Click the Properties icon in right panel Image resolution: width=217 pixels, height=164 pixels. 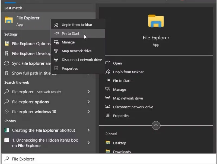(x=108, y=115)
